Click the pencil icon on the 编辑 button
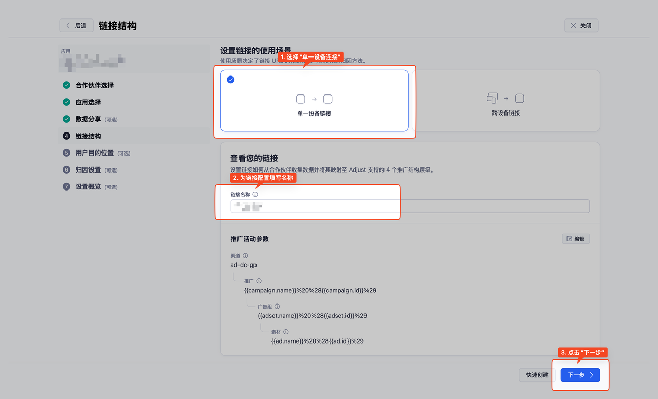Screen dimensions: 658x399 569,238
